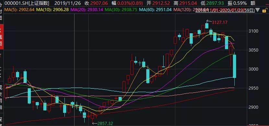Click the yellow unlocked padlock icon

point(264,11)
